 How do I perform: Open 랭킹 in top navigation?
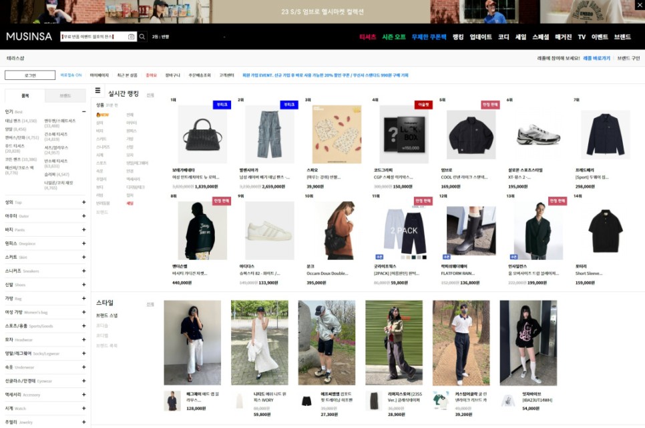(458, 37)
